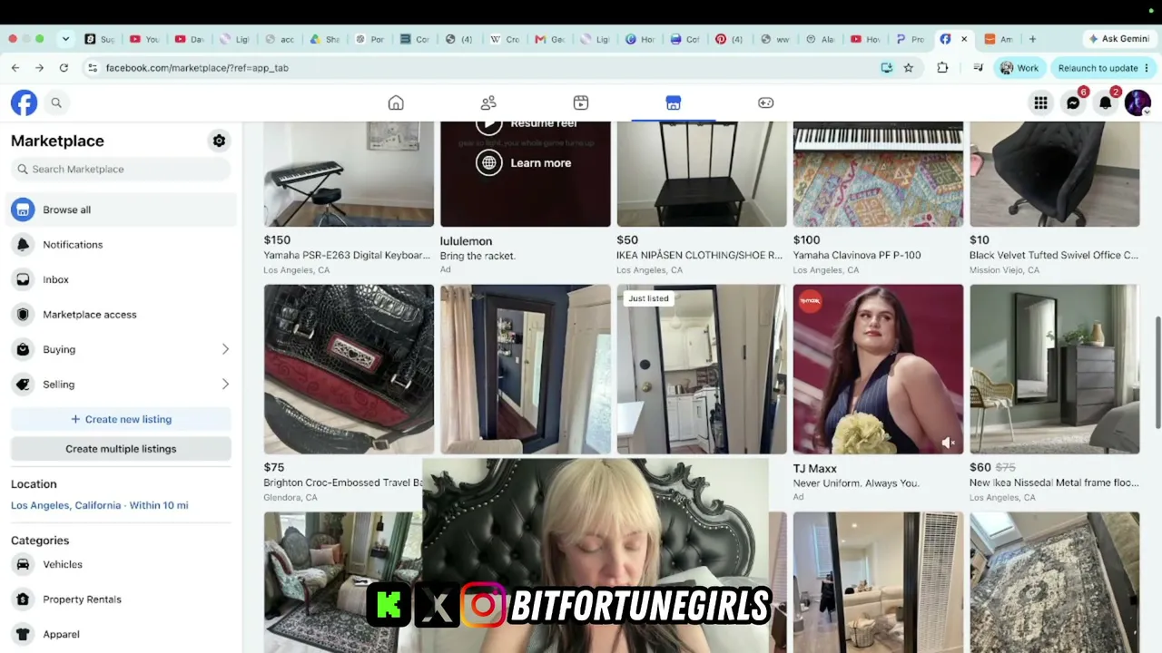Open the Reels video icon in the top bar
1162x653 pixels.
[581, 102]
